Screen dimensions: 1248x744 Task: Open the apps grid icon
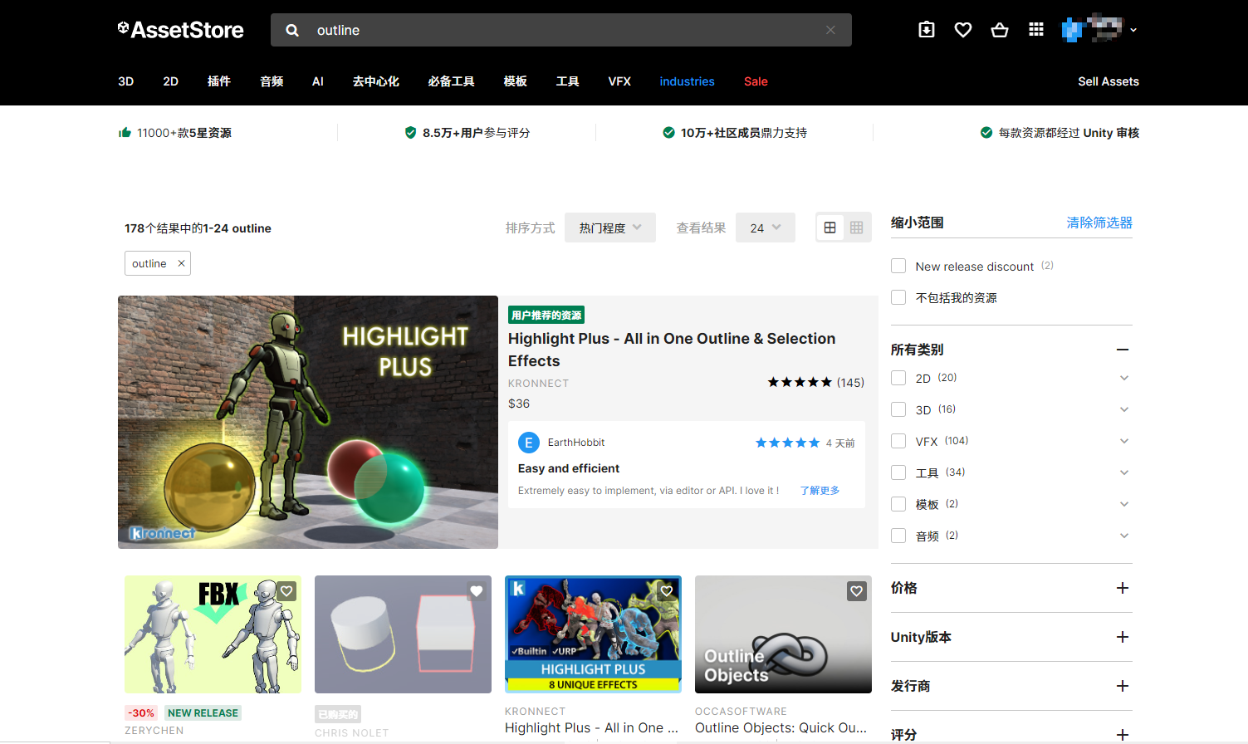coord(1036,30)
